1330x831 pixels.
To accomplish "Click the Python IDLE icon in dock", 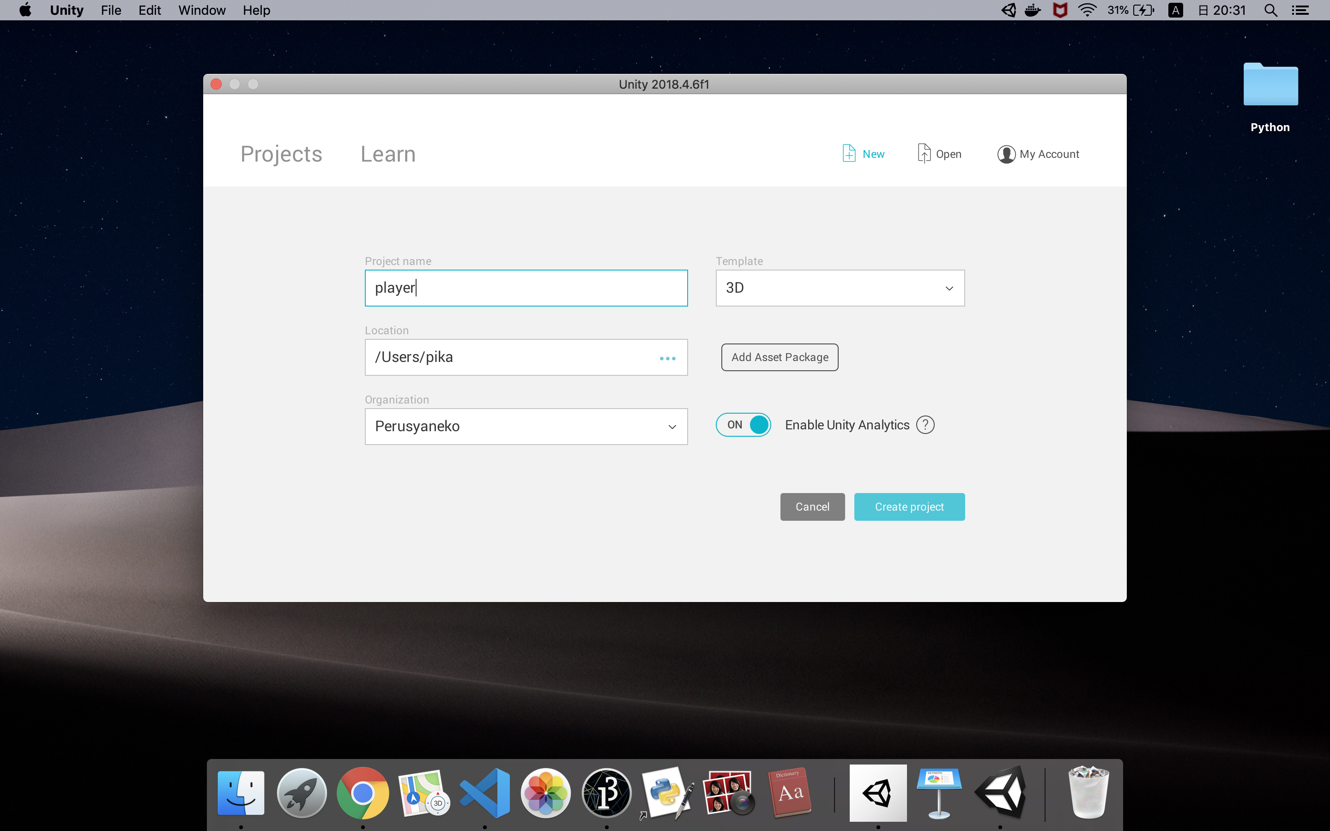I will click(667, 793).
